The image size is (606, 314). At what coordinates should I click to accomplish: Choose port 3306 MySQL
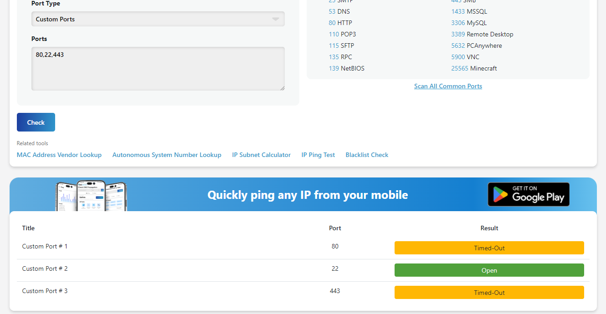pos(469,23)
